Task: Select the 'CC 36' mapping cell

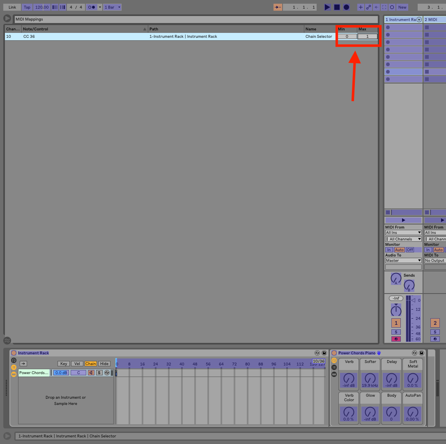Action: coord(85,37)
